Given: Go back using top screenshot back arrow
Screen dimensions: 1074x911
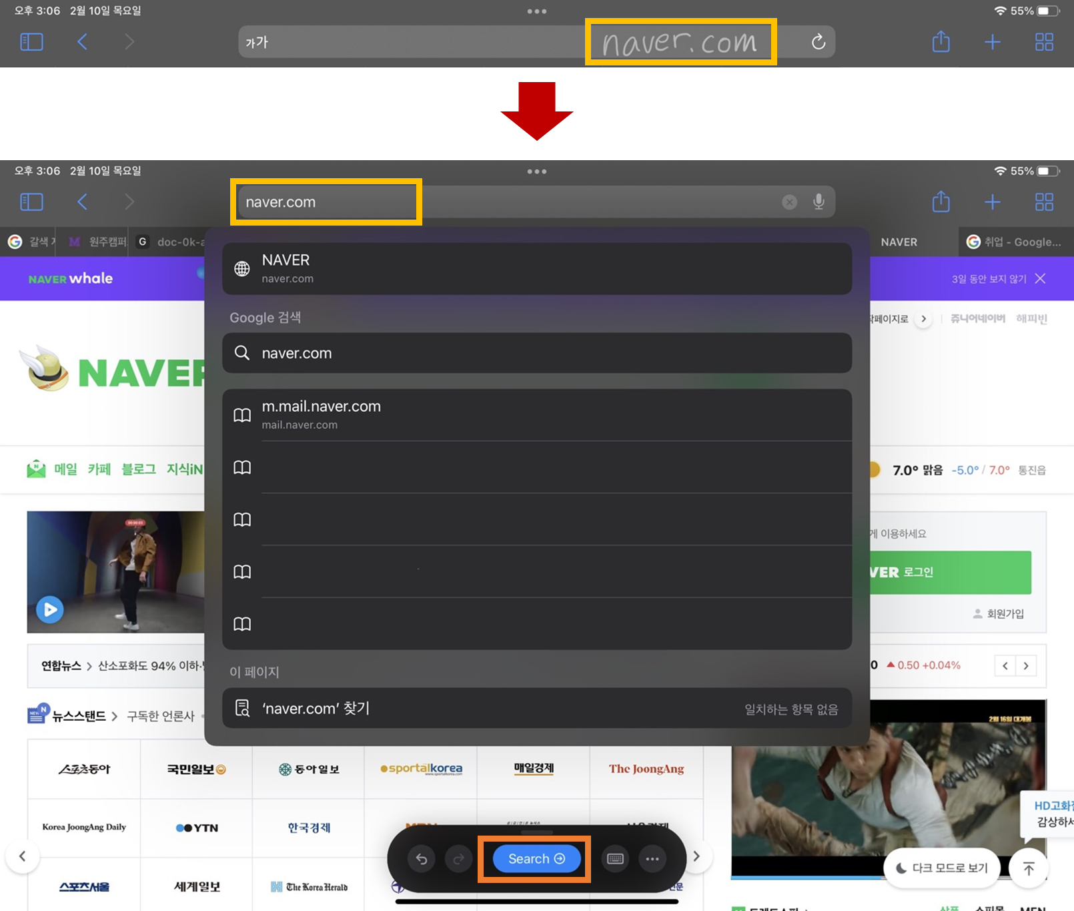Looking at the screenshot, I should click(82, 42).
